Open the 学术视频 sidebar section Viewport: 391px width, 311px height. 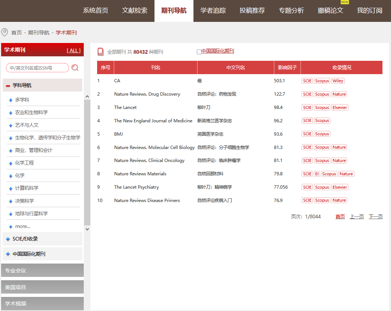(x=42, y=304)
